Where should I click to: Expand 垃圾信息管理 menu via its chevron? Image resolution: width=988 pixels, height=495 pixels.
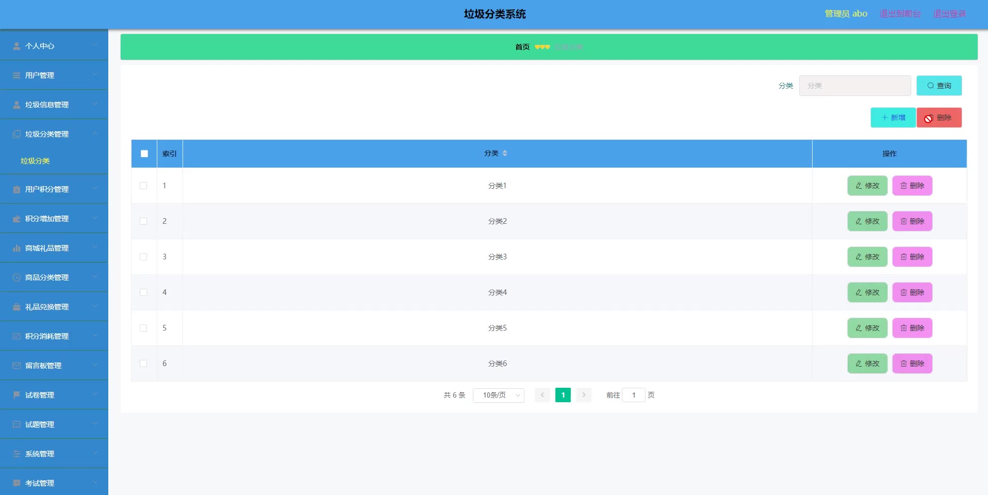95,104
